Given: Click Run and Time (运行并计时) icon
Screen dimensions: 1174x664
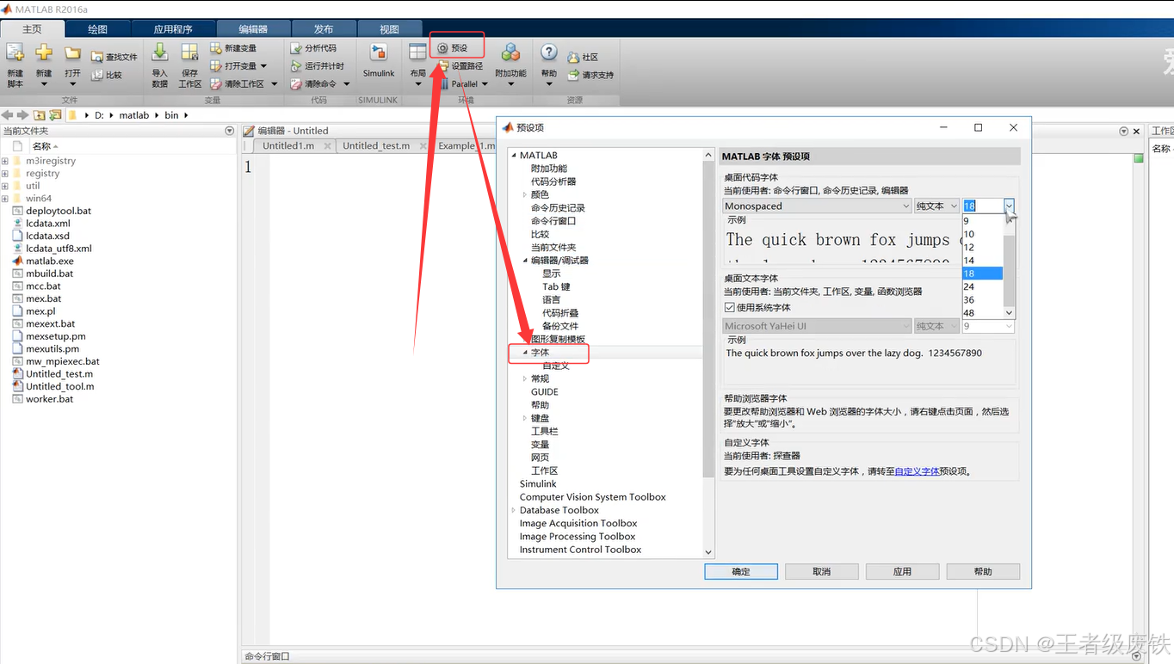Looking at the screenshot, I should (x=296, y=66).
